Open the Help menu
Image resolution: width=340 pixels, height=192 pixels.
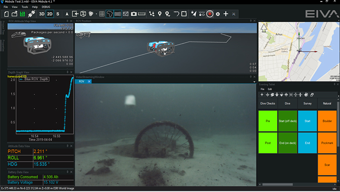[35, 7]
